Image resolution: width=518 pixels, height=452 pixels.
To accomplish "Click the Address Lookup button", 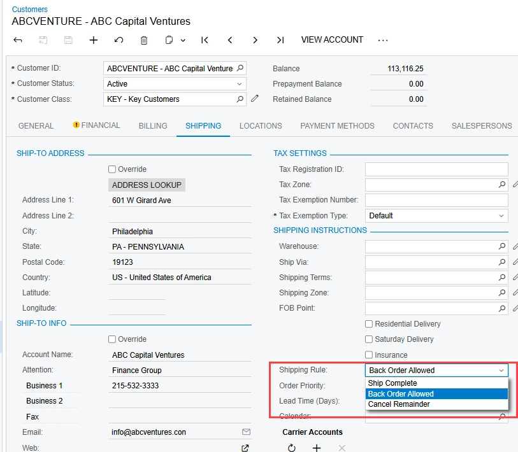I will point(147,185).
